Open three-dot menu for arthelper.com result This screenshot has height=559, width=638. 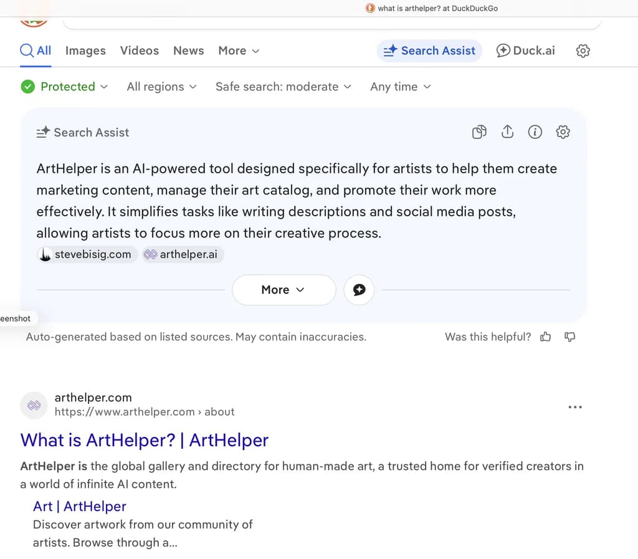click(575, 407)
